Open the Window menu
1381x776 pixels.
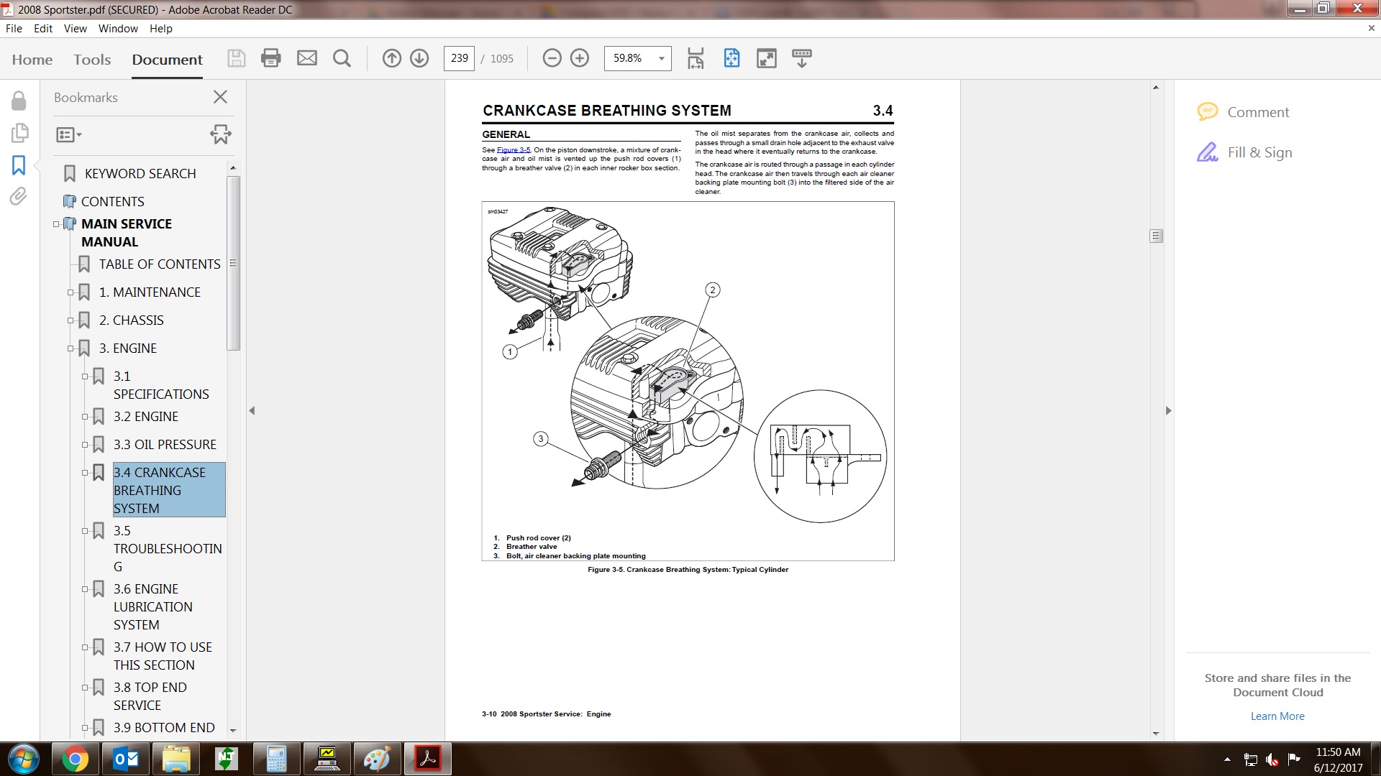point(118,29)
